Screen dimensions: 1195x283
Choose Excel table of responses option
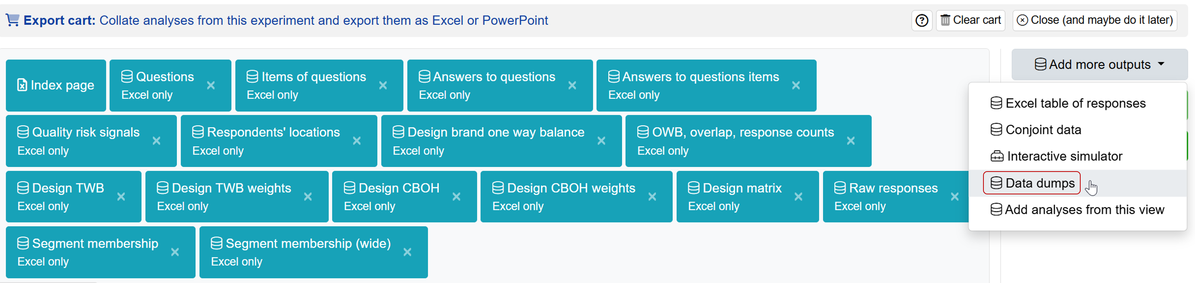click(1068, 103)
